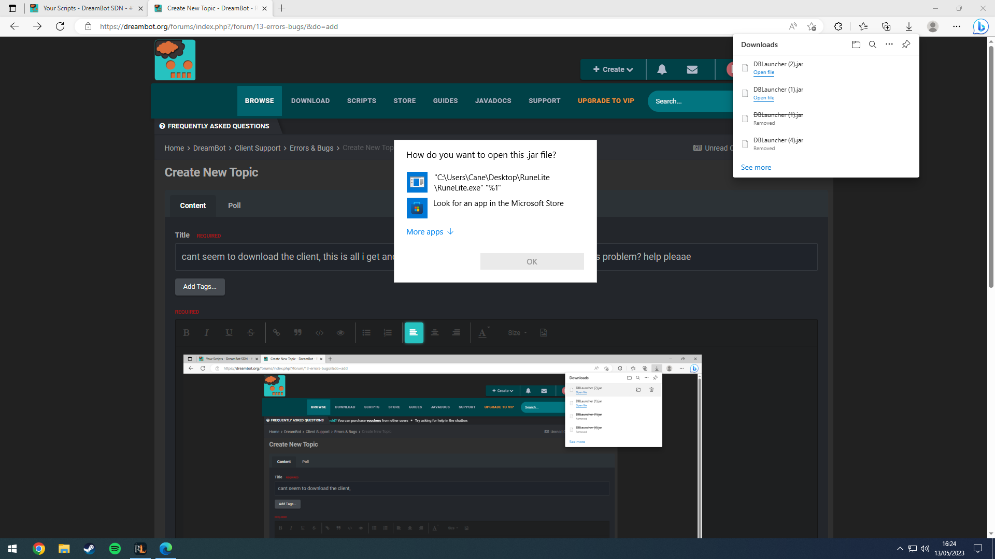Center align text in editor
The image size is (995, 559).
click(435, 333)
